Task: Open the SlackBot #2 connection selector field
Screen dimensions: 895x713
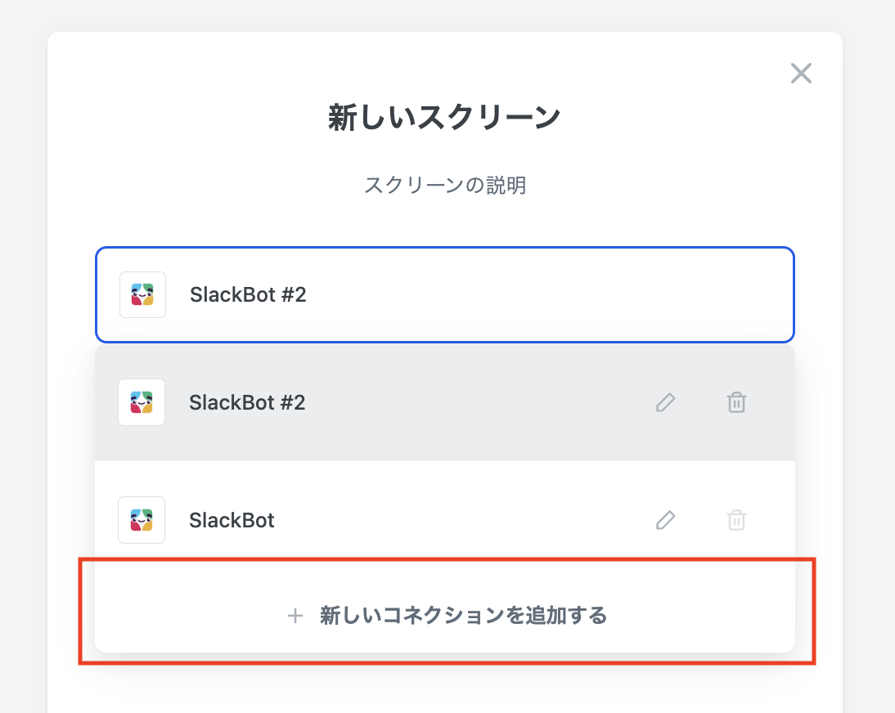Action: click(x=445, y=295)
